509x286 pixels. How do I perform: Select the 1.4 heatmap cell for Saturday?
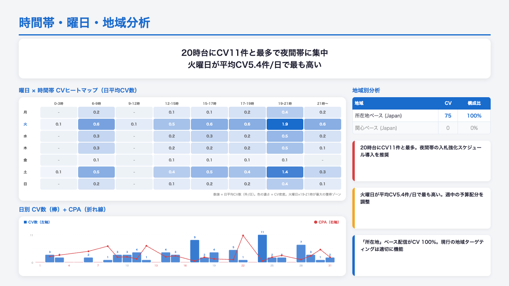tap(285, 172)
